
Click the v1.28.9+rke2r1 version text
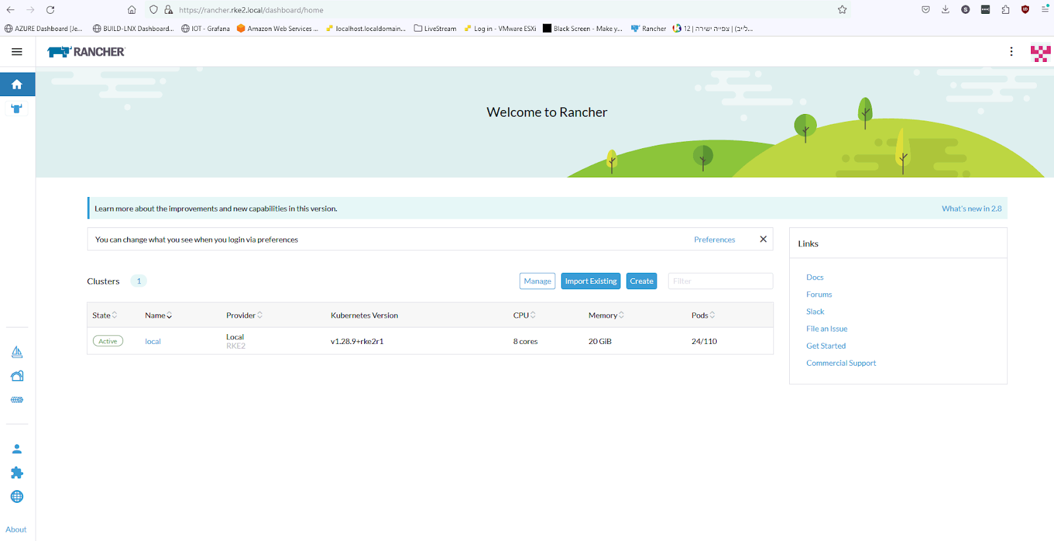pyautogui.click(x=357, y=341)
